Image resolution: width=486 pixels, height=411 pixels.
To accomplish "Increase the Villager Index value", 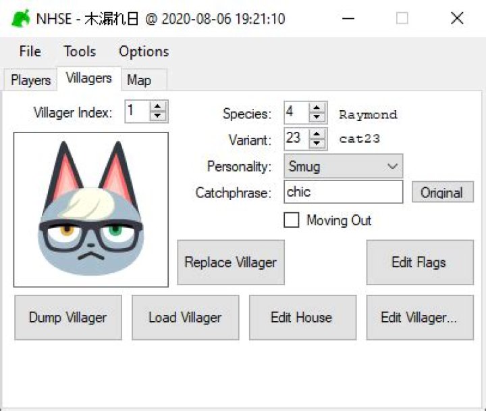I will click(x=158, y=107).
